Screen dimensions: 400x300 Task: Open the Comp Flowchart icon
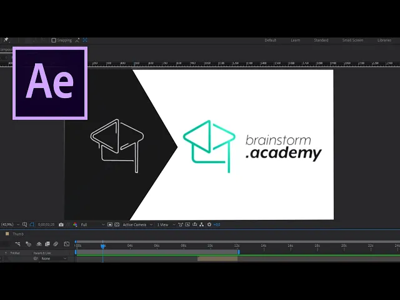click(201, 224)
